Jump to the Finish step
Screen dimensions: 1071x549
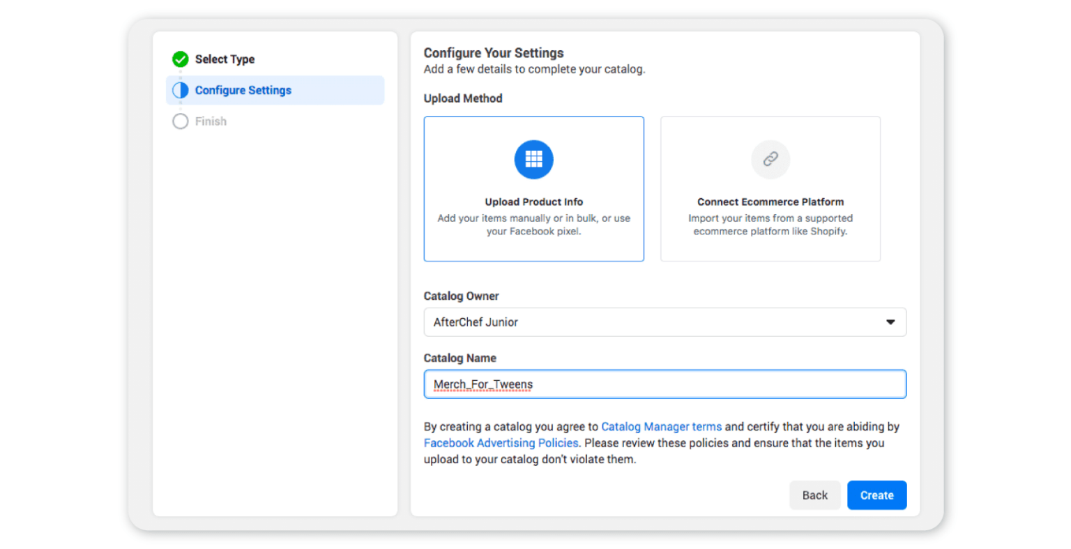[211, 121]
